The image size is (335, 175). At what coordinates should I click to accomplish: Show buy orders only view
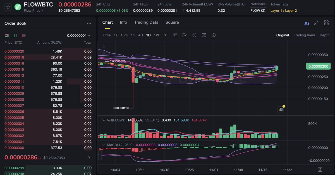click(x=15, y=36)
